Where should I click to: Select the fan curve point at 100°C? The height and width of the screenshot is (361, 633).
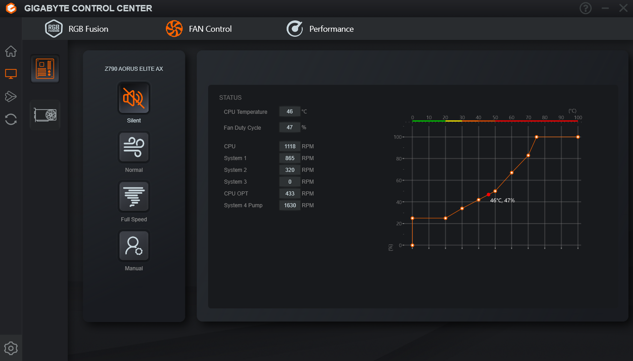[578, 137]
